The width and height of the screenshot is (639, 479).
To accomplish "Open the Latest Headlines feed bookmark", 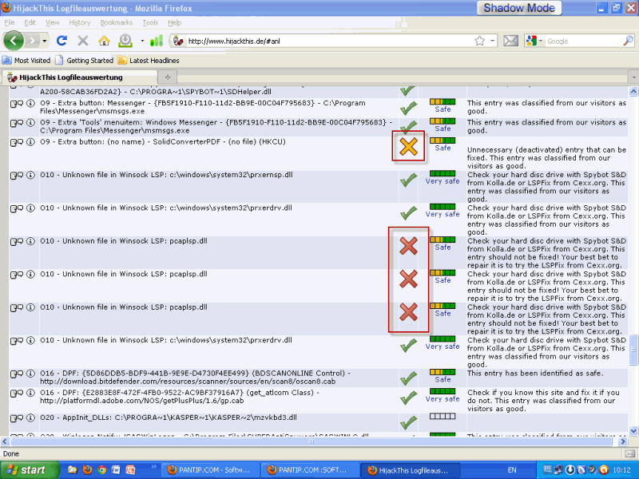I will click(149, 61).
